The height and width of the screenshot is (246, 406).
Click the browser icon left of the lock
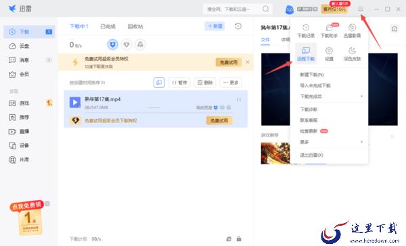(x=229, y=239)
